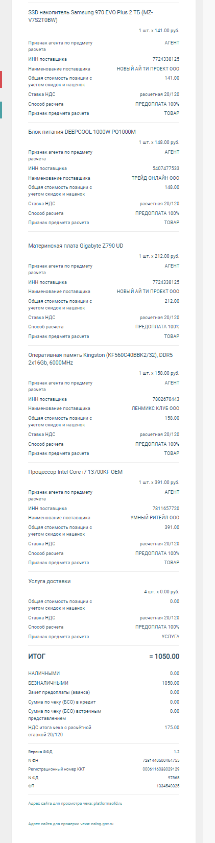Click the Gigabyte Z790 UD motherboard title
Image resolution: width=215 pixels, height=843 pixels.
(x=76, y=246)
